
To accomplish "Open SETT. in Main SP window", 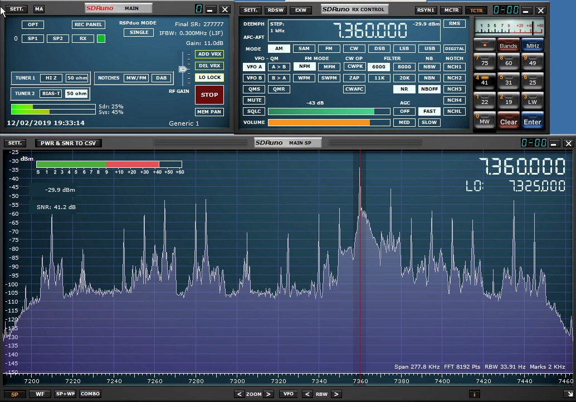I will (15, 143).
